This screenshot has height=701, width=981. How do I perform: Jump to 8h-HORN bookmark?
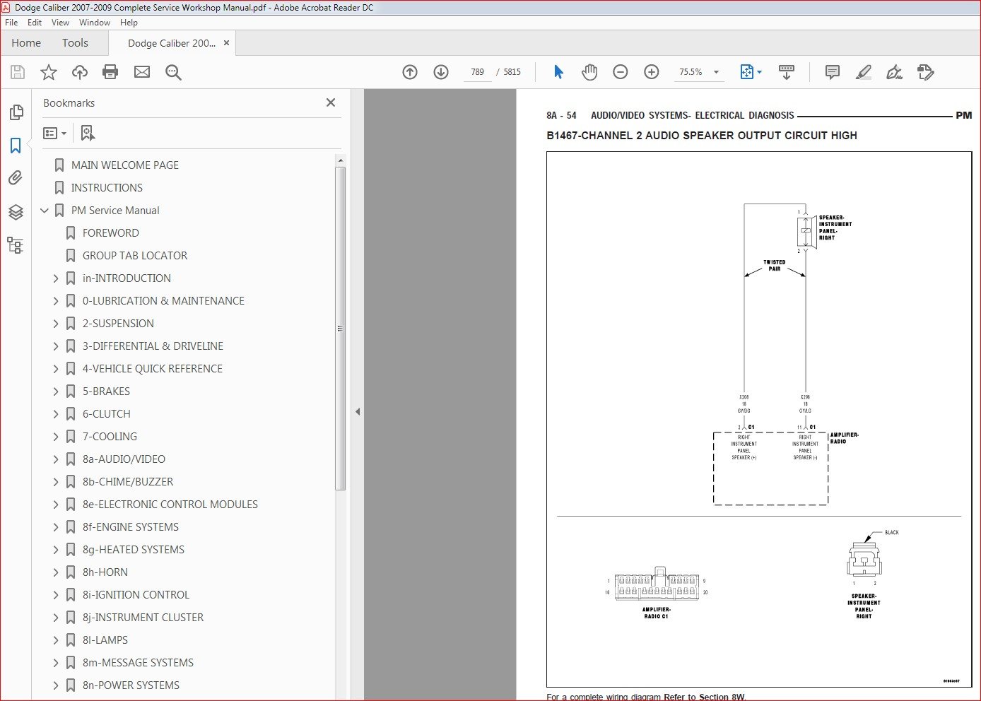tap(105, 572)
